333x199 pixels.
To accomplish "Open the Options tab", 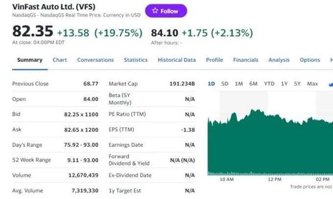I will (309, 60).
